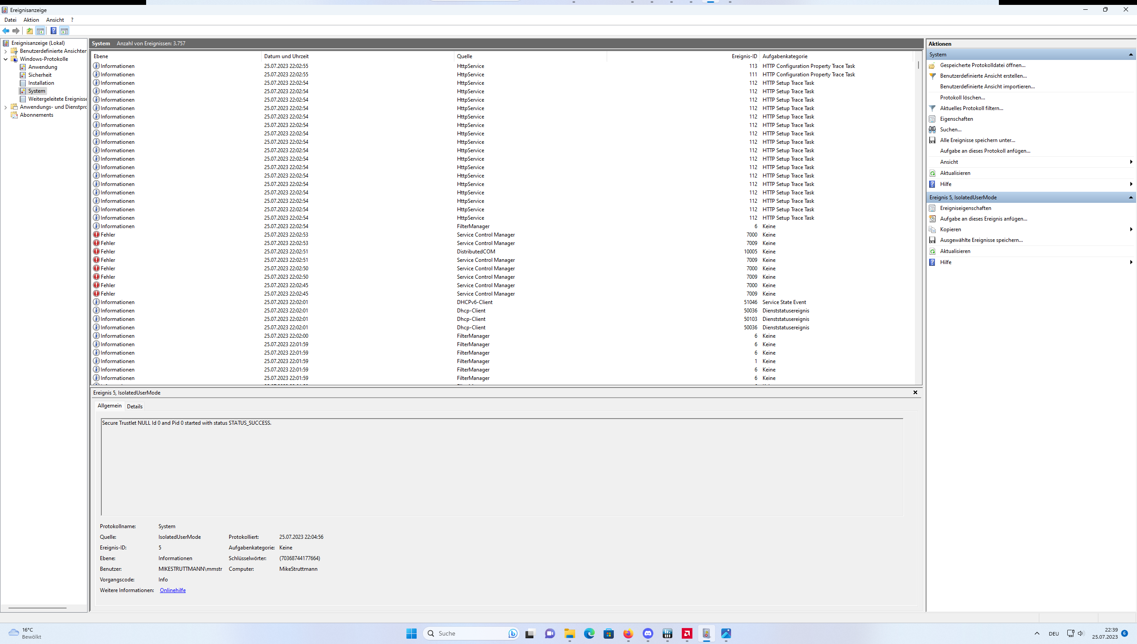Collapse the Windows-Protokolle tree node
This screenshot has height=644, width=1137.
point(5,59)
